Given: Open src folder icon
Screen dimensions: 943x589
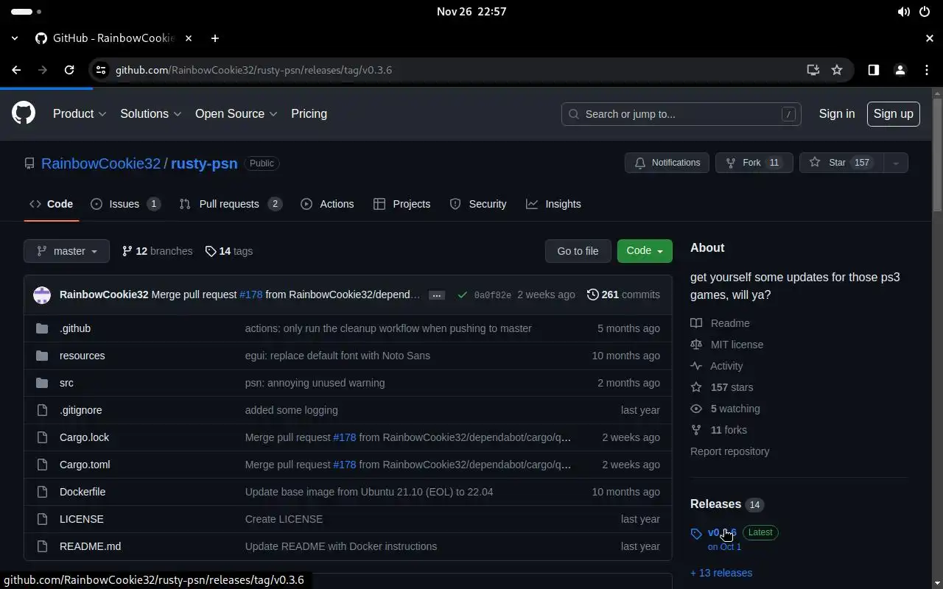Looking at the screenshot, I should click(42, 383).
